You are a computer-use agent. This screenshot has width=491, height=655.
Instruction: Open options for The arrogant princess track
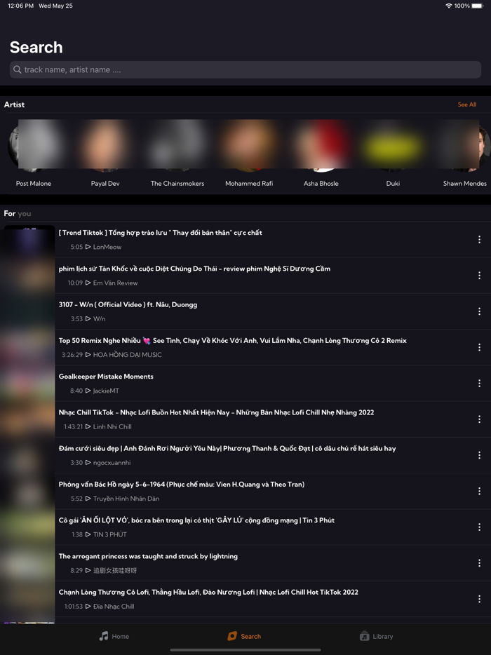coord(479,562)
